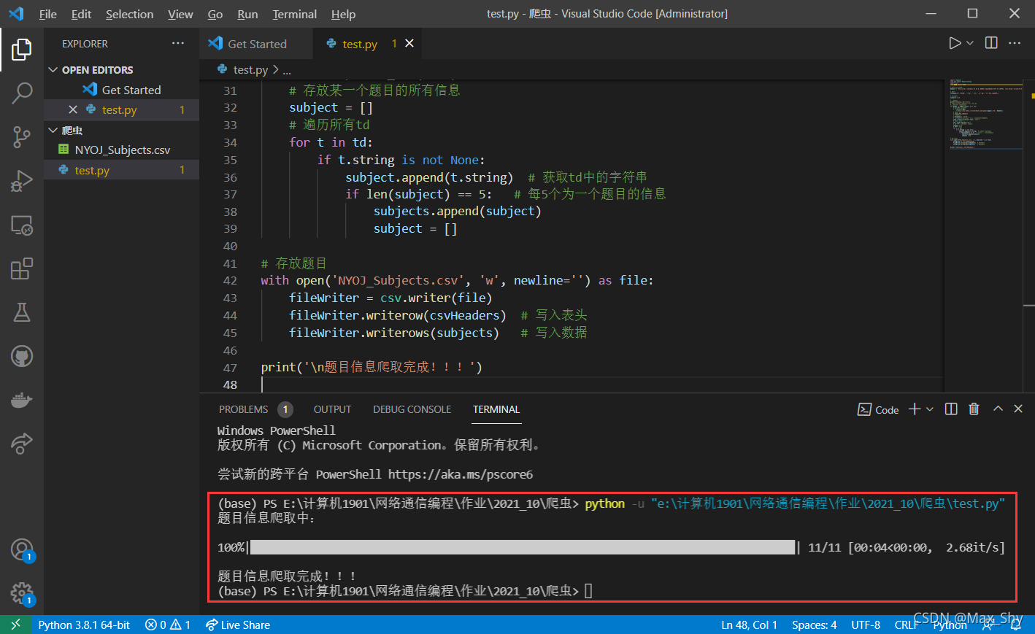
Task: Maximize the panel size with chevron
Action: coord(998,409)
